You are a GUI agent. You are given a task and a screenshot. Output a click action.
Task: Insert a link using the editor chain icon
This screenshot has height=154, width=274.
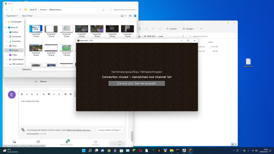point(44,94)
